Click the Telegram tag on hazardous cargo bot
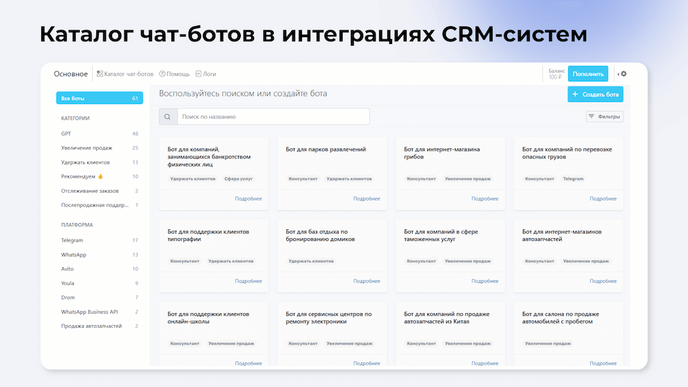The width and height of the screenshot is (688, 387). (573, 179)
